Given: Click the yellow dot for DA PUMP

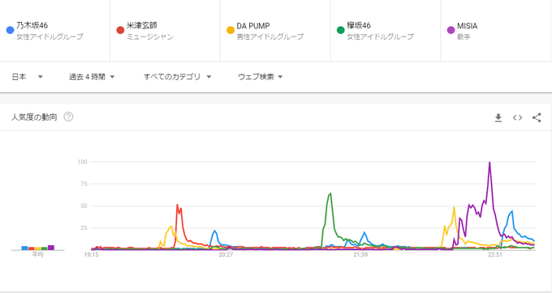Looking at the screenshot, I should (x=231, y=30).
